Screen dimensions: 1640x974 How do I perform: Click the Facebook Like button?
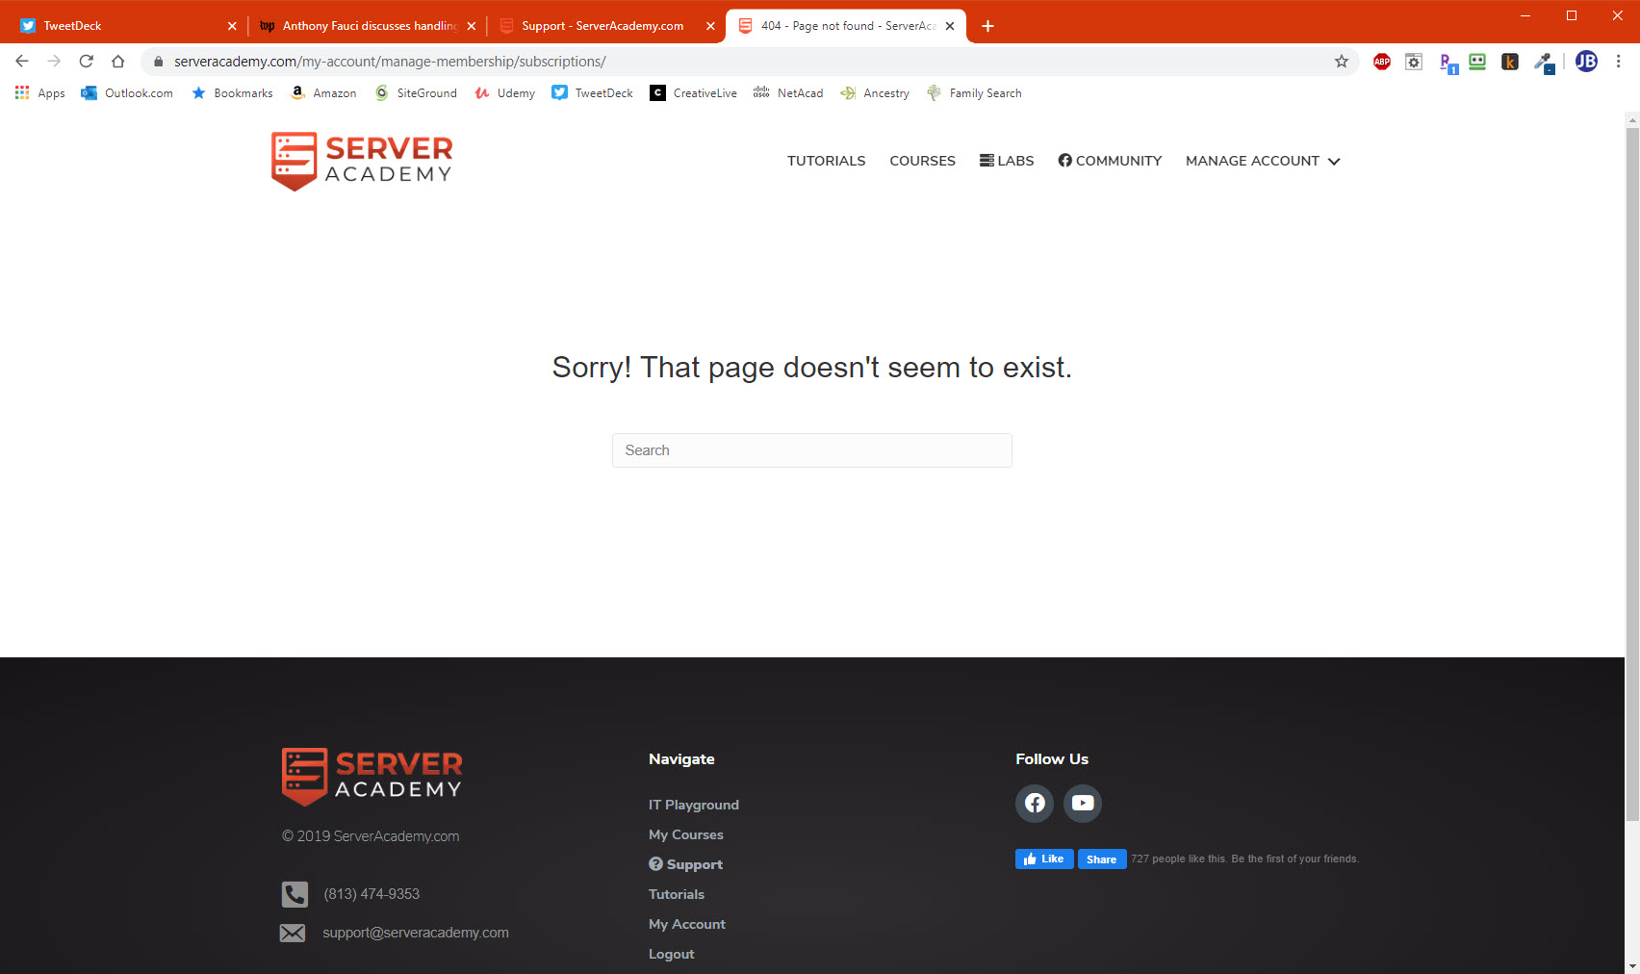pyautogui.click(x=1044, y=859)
